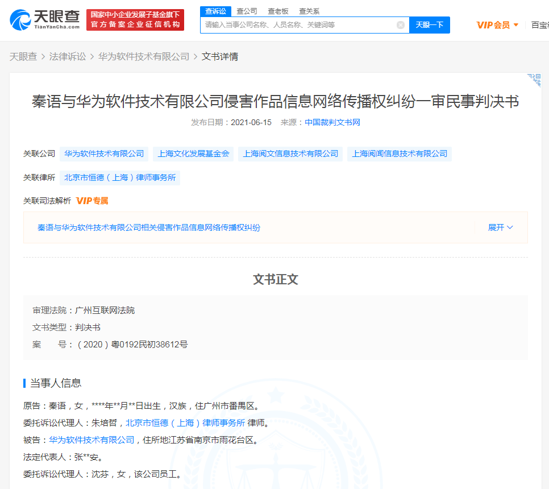
Task: Open the lawyer's firm link after 朱培哲
Action: pos(185,423)
